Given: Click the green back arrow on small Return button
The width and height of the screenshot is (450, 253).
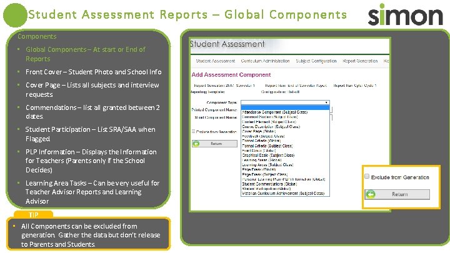Looking at the screenshot, I should coord(196,144).
